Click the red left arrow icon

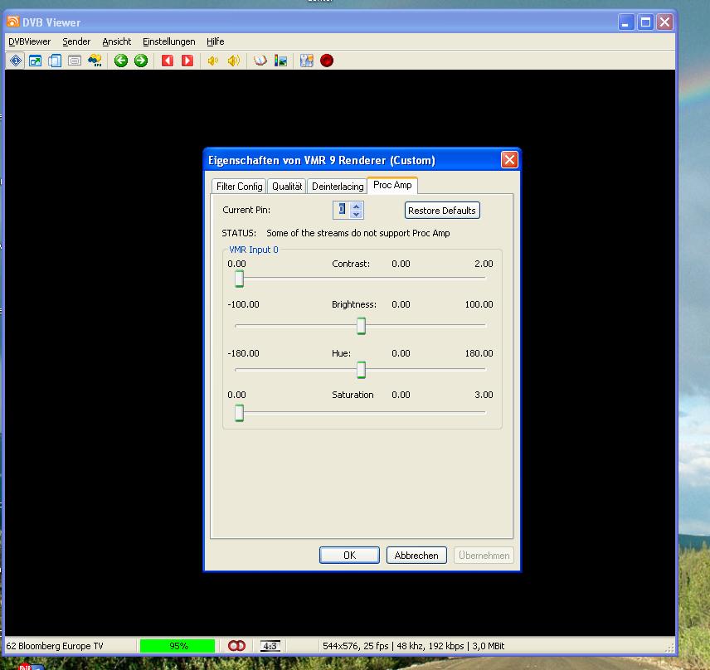pos(168,61)
